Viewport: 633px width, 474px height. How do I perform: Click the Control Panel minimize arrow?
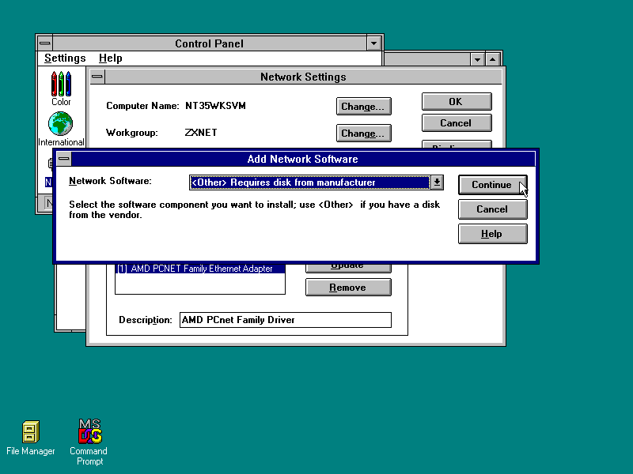[373, 43]
